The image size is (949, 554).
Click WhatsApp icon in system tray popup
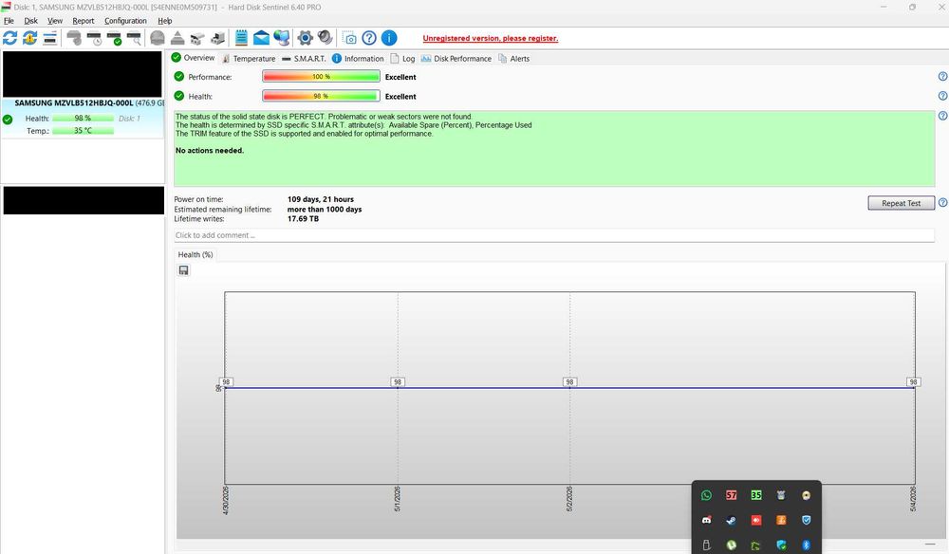[706, 495]
